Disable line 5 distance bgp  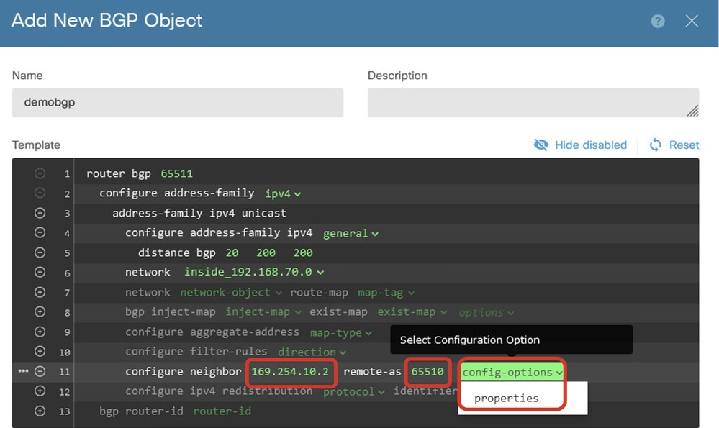point(40,252)
